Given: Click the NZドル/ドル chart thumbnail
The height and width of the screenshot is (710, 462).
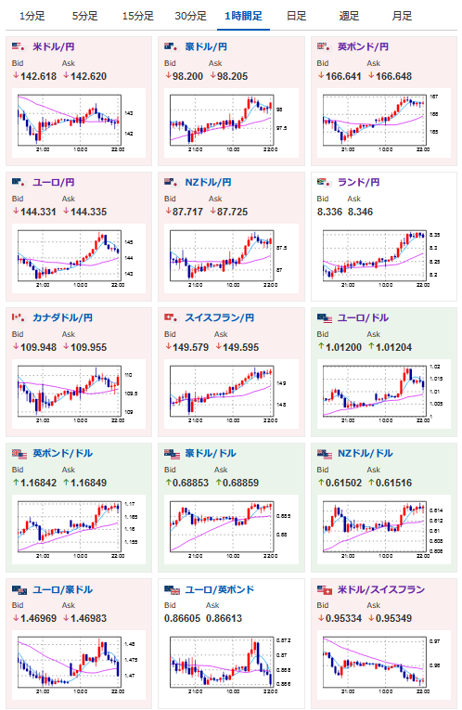Looking at the screenshot, I should click(x=384, y=529).
